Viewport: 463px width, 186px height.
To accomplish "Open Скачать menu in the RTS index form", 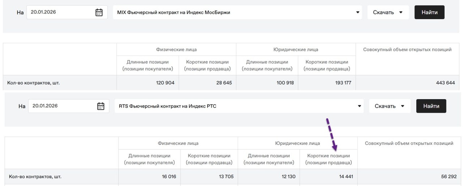I will click(389, 106).
